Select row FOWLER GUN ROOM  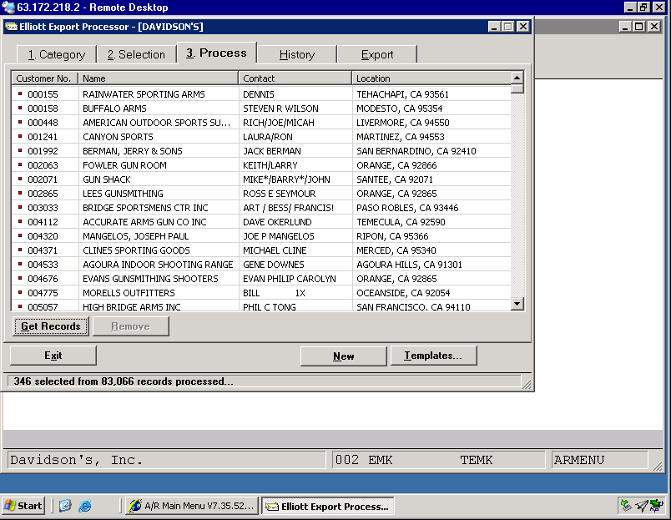point(261,164)
